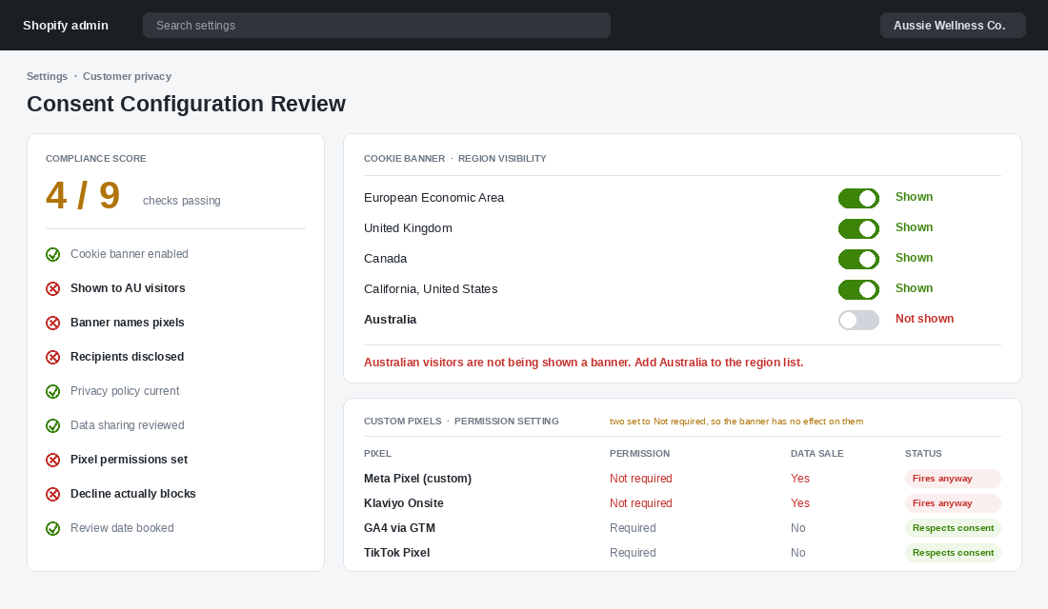Screen dimensions: 1048x609
Task: Click the Decline actually blocks check label
Action: [x=133, y=494]
